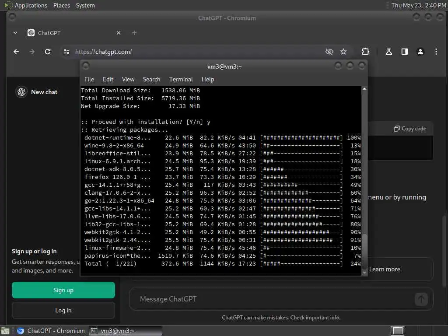This screenshot has height=336, width=448.
Task: Click the terminal title vm3@vm3:~
Action: click(224, 66)
